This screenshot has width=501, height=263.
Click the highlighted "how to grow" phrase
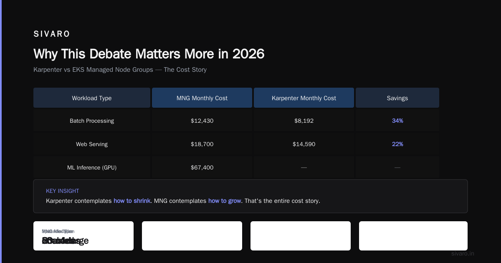[x=225, y=201]
